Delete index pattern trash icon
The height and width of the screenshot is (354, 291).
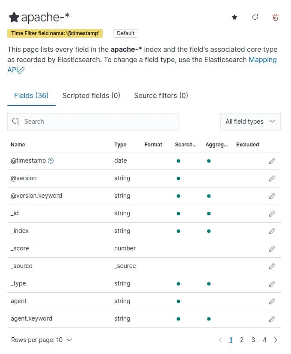tap(275, 17)
